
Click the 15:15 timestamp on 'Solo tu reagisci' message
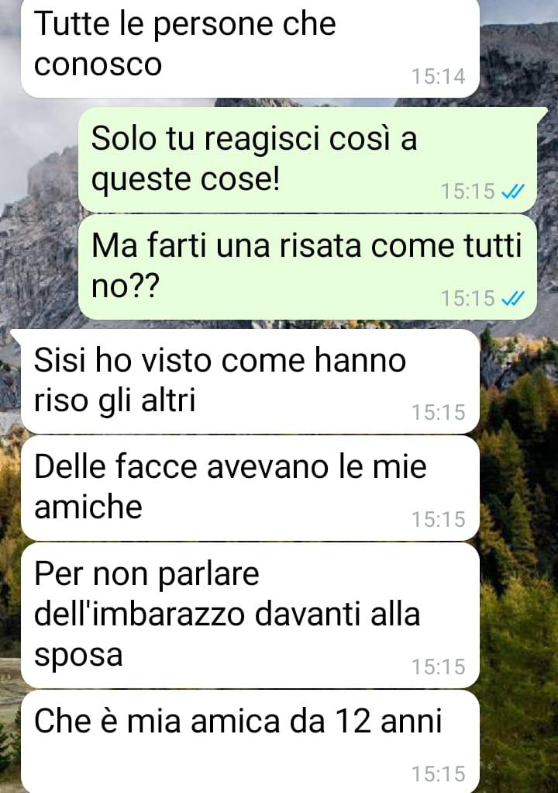[468, 191]
